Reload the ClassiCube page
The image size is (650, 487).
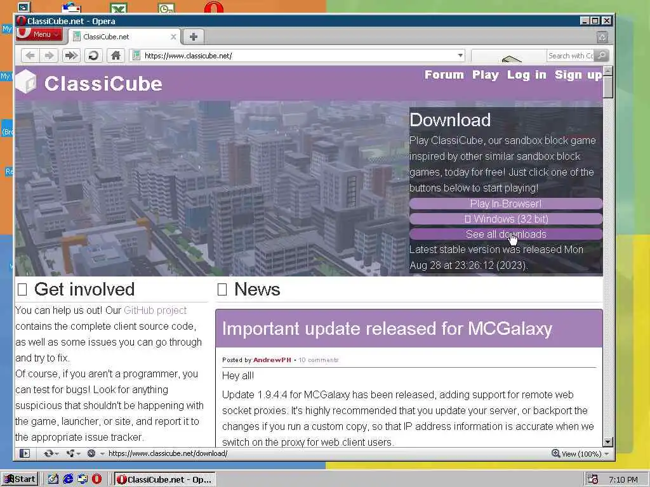point(93,56)
